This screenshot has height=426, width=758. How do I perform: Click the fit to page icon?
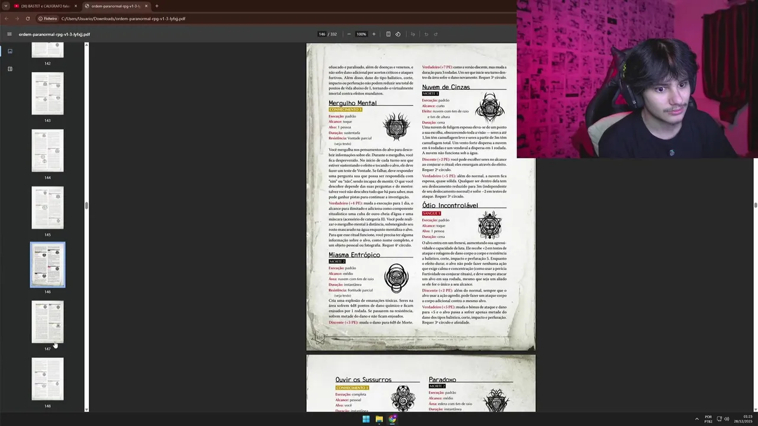click(388, 34)
